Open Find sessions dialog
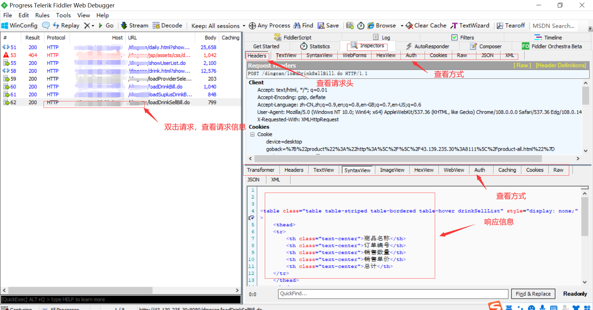593x310 pixels. [x=303, y=26]
